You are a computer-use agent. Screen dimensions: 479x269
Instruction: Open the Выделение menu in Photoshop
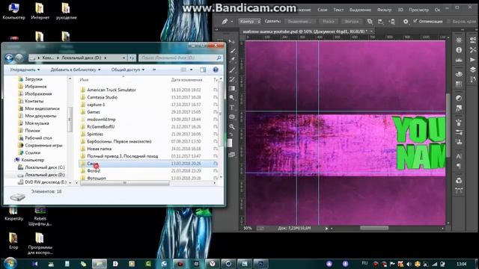[x=360, y=10]
